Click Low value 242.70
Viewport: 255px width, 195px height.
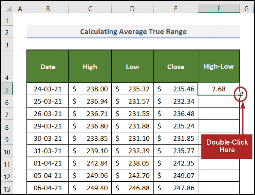132,175
